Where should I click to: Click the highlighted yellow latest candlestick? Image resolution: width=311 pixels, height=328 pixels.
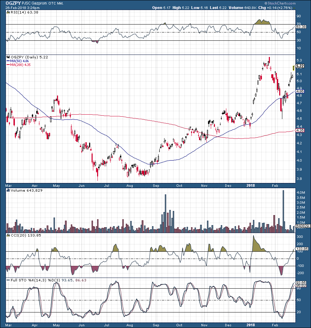click(x=293, y=68)
